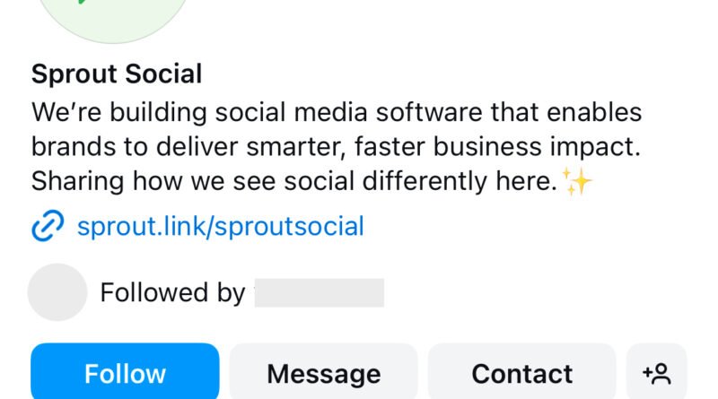Select the Sprout Social profile name
Viewport: 718px width, 399px height.
pos(117,74)
